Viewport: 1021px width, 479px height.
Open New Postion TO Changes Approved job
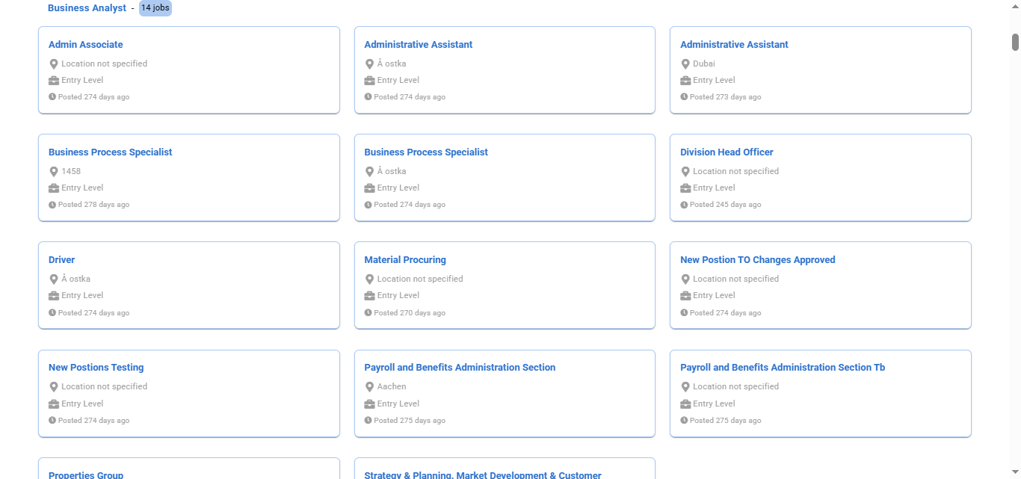[757, 260]
